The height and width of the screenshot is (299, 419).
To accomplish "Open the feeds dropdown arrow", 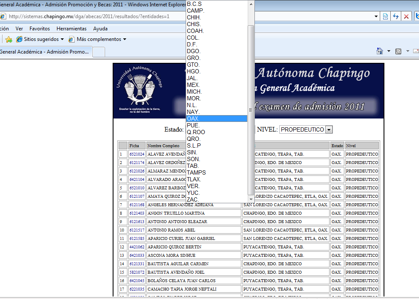I will 408,51.
